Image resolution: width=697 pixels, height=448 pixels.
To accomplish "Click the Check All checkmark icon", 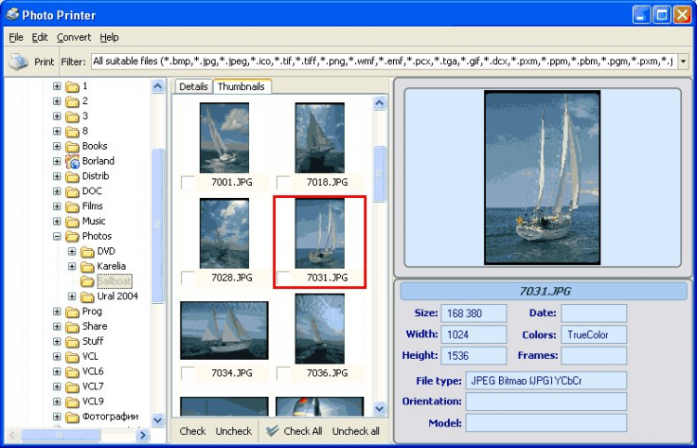I will (272, 430).
